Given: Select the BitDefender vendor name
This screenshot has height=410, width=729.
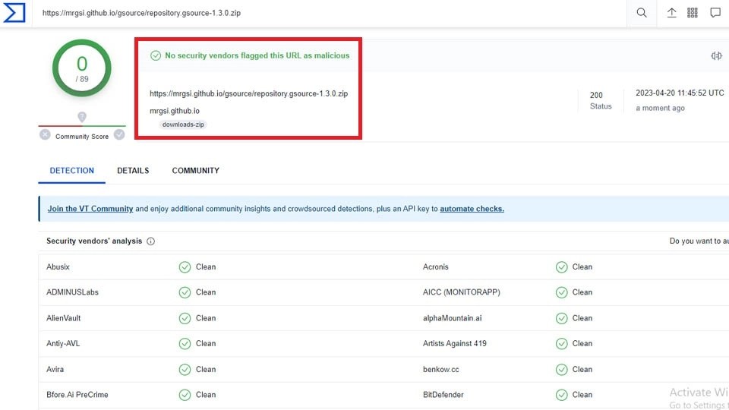Looking at the screenshot, I should [x=443, y=395].
